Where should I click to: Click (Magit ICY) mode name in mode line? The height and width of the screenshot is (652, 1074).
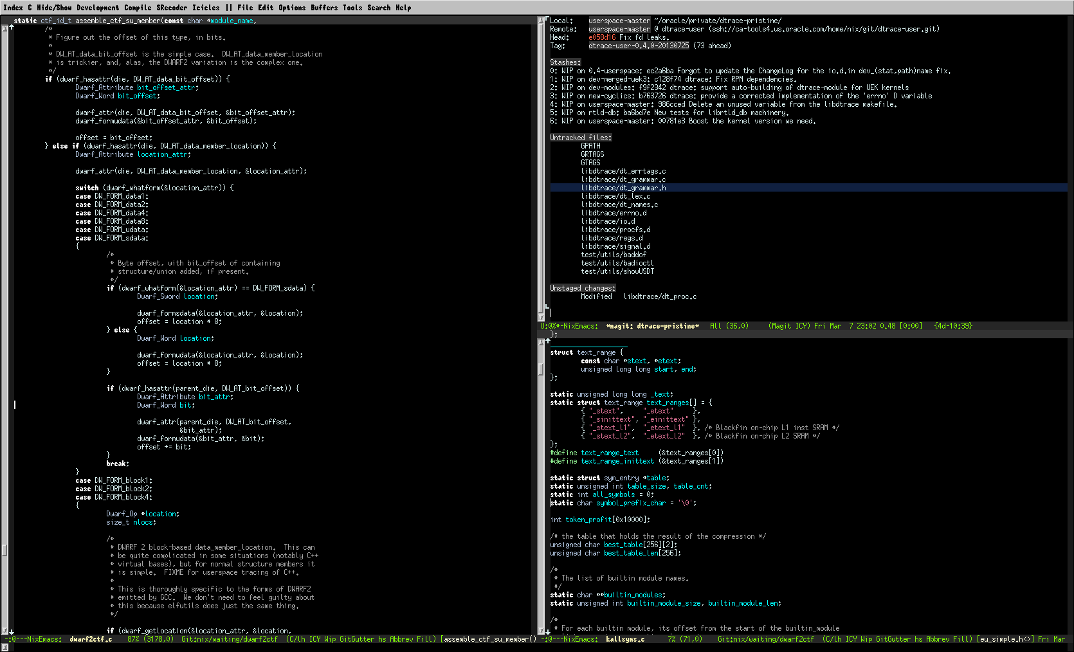coord(789,326)
